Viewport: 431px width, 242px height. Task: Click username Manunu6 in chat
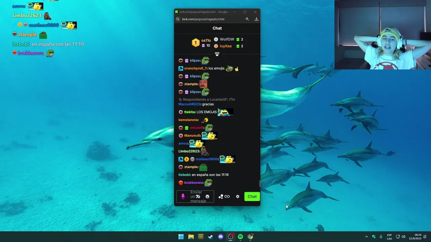[192, 135]
